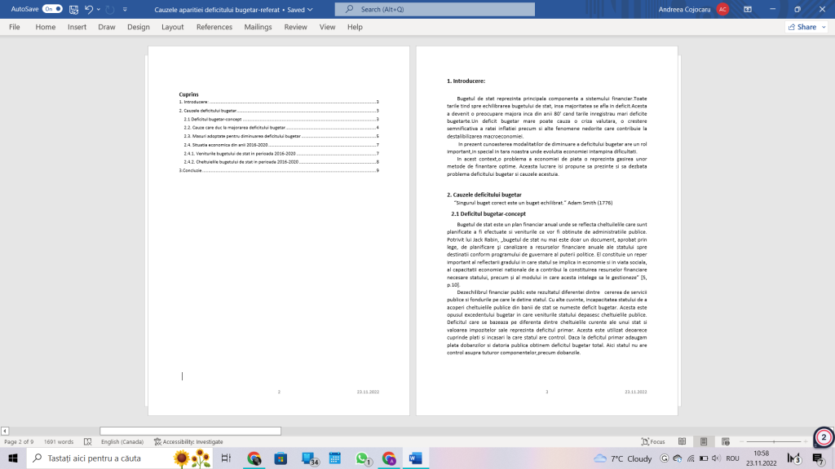Click the Share button
The width and height of the screenshot is (835, 469).
coord(801,27)
